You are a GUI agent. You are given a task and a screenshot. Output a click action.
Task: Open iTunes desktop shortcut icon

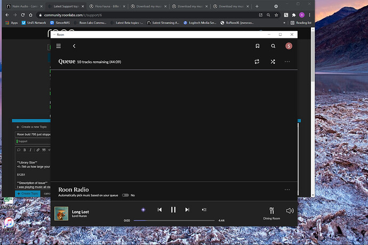(9, 223)
